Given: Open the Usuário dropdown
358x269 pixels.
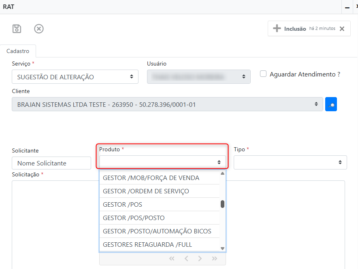Looking at the screenshot, I should click(x=198, y=77).
